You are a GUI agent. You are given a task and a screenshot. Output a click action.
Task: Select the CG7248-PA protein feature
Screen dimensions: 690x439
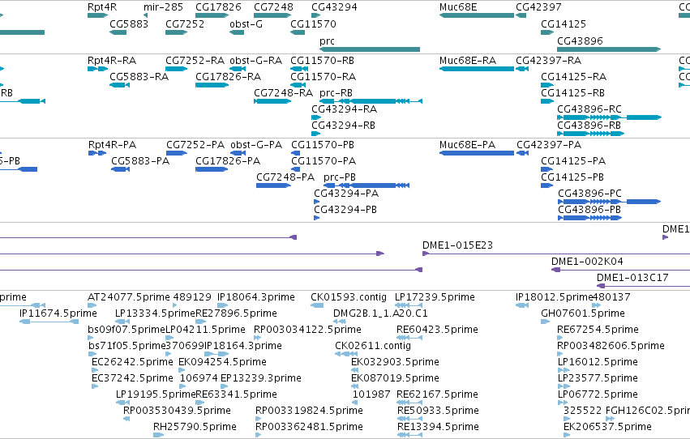tap(273, 185)
